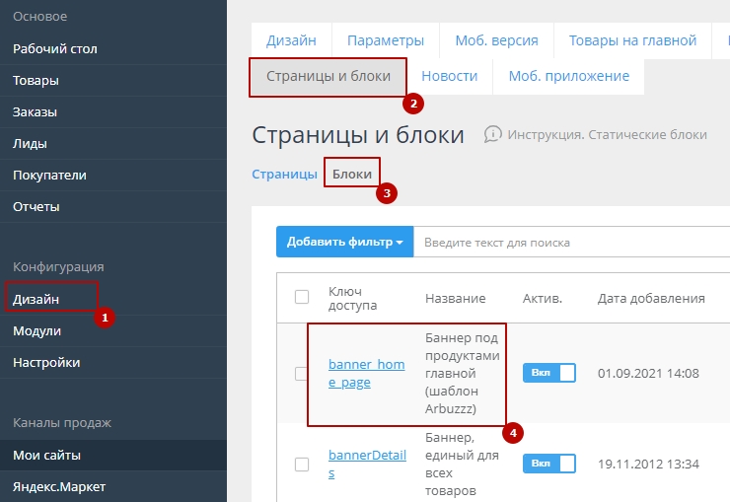This screenshot has height=502, width=730.
Task: Open Яндекс.Маркет sales channel
Action: (x=58, y=486)
